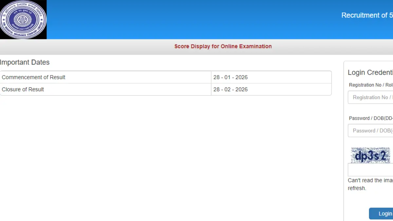This screenshot has width=393, height=221.
Task: Focus the Registration No input field
Action: (371, 97)
